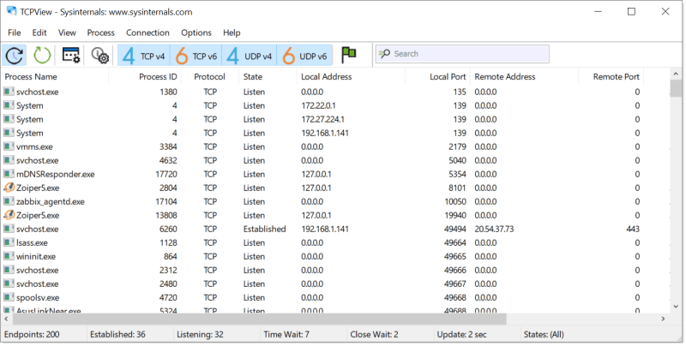The image size is (686, 346).
Task: Maximize the TCPView window
Action: 631,12
